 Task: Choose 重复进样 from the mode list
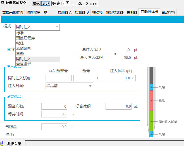pos(38,64)
